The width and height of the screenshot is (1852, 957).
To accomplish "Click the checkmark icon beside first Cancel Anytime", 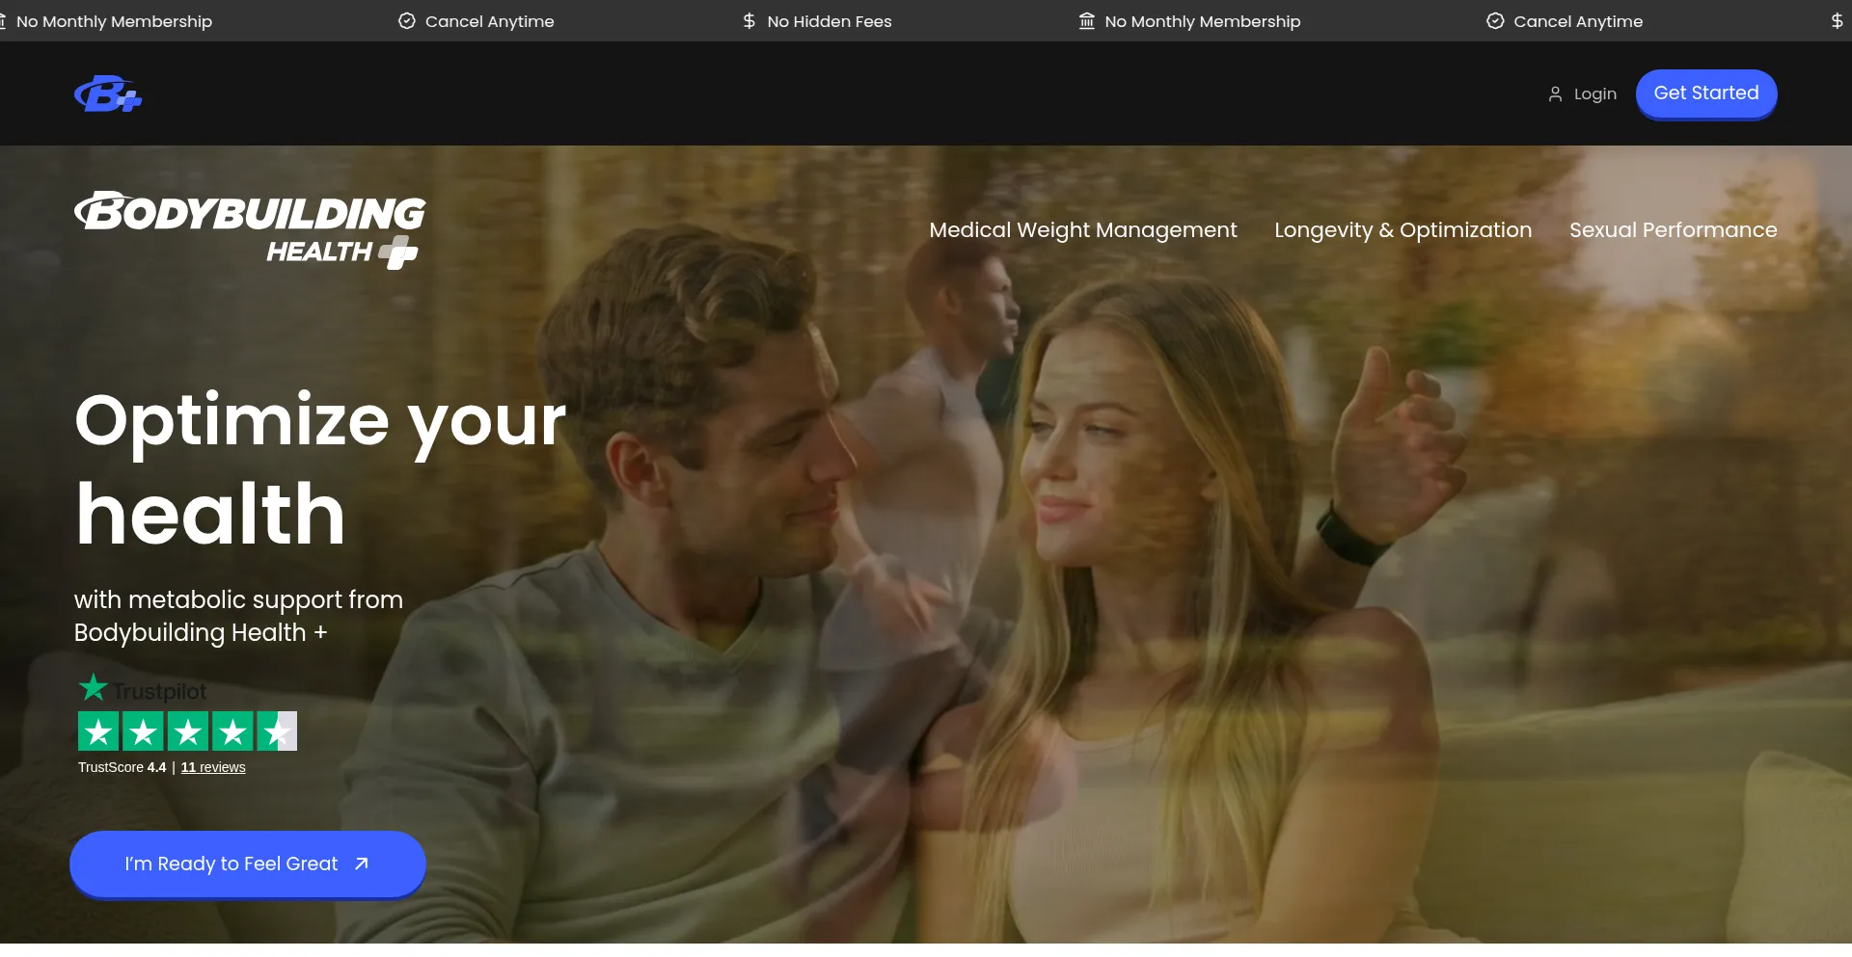I will point(407,21).
